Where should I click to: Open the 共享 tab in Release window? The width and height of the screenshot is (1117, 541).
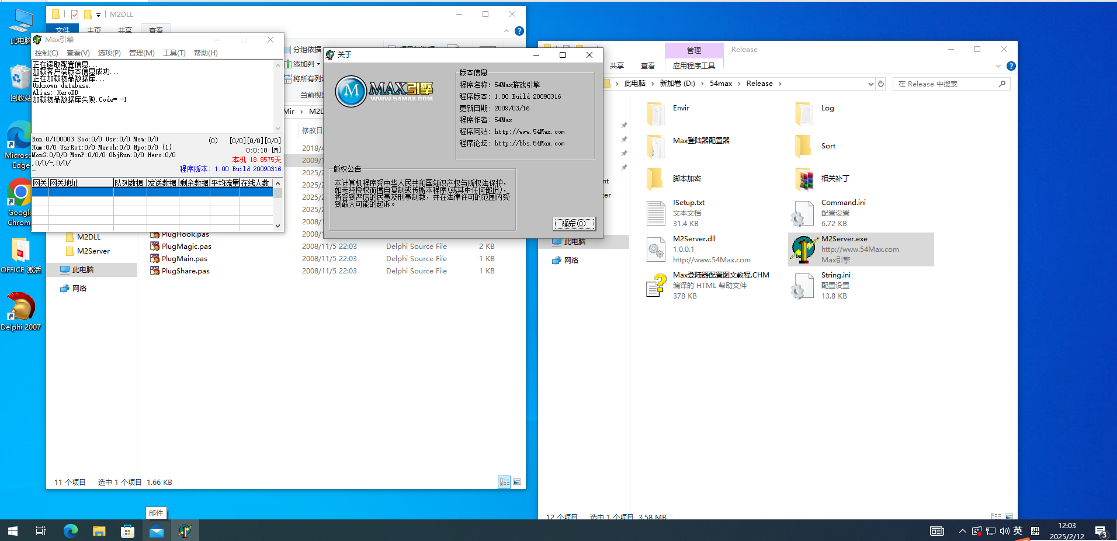(617, 66)
